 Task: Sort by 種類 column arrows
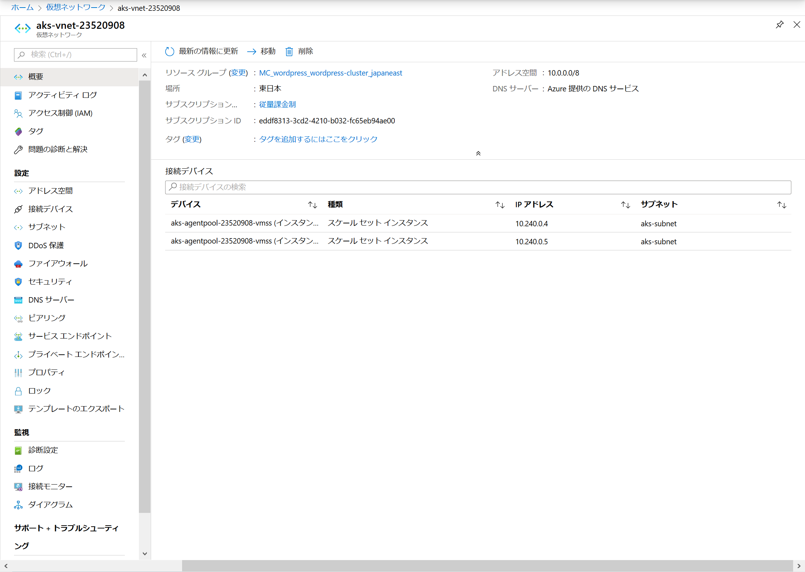[x=500, y=205]
